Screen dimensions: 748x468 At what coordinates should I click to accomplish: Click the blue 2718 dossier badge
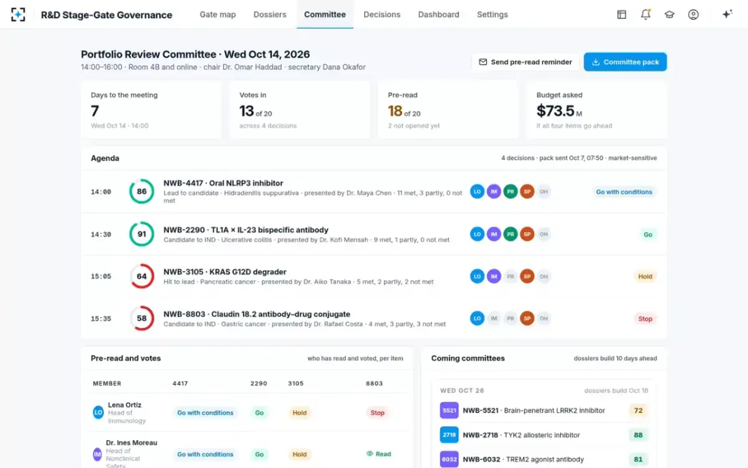point(449,435)
